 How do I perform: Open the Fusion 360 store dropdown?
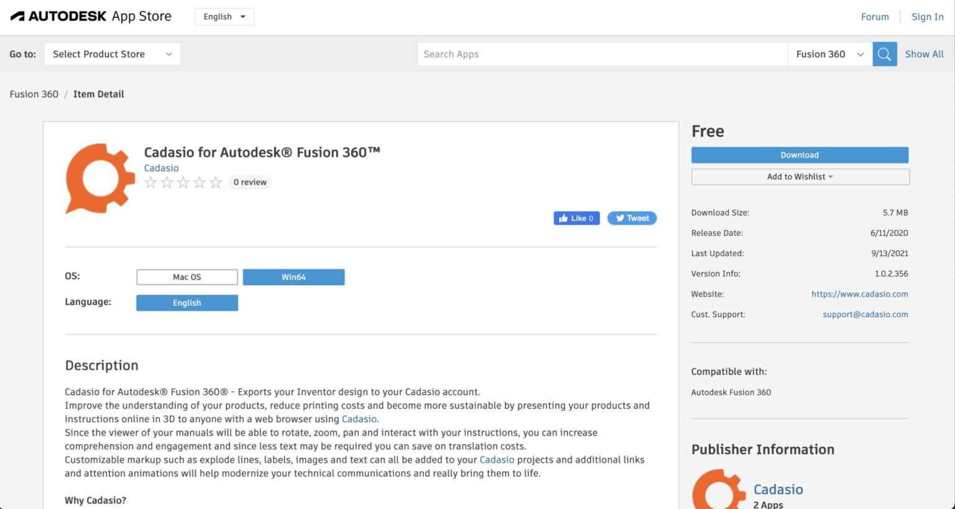coord(829,54)
